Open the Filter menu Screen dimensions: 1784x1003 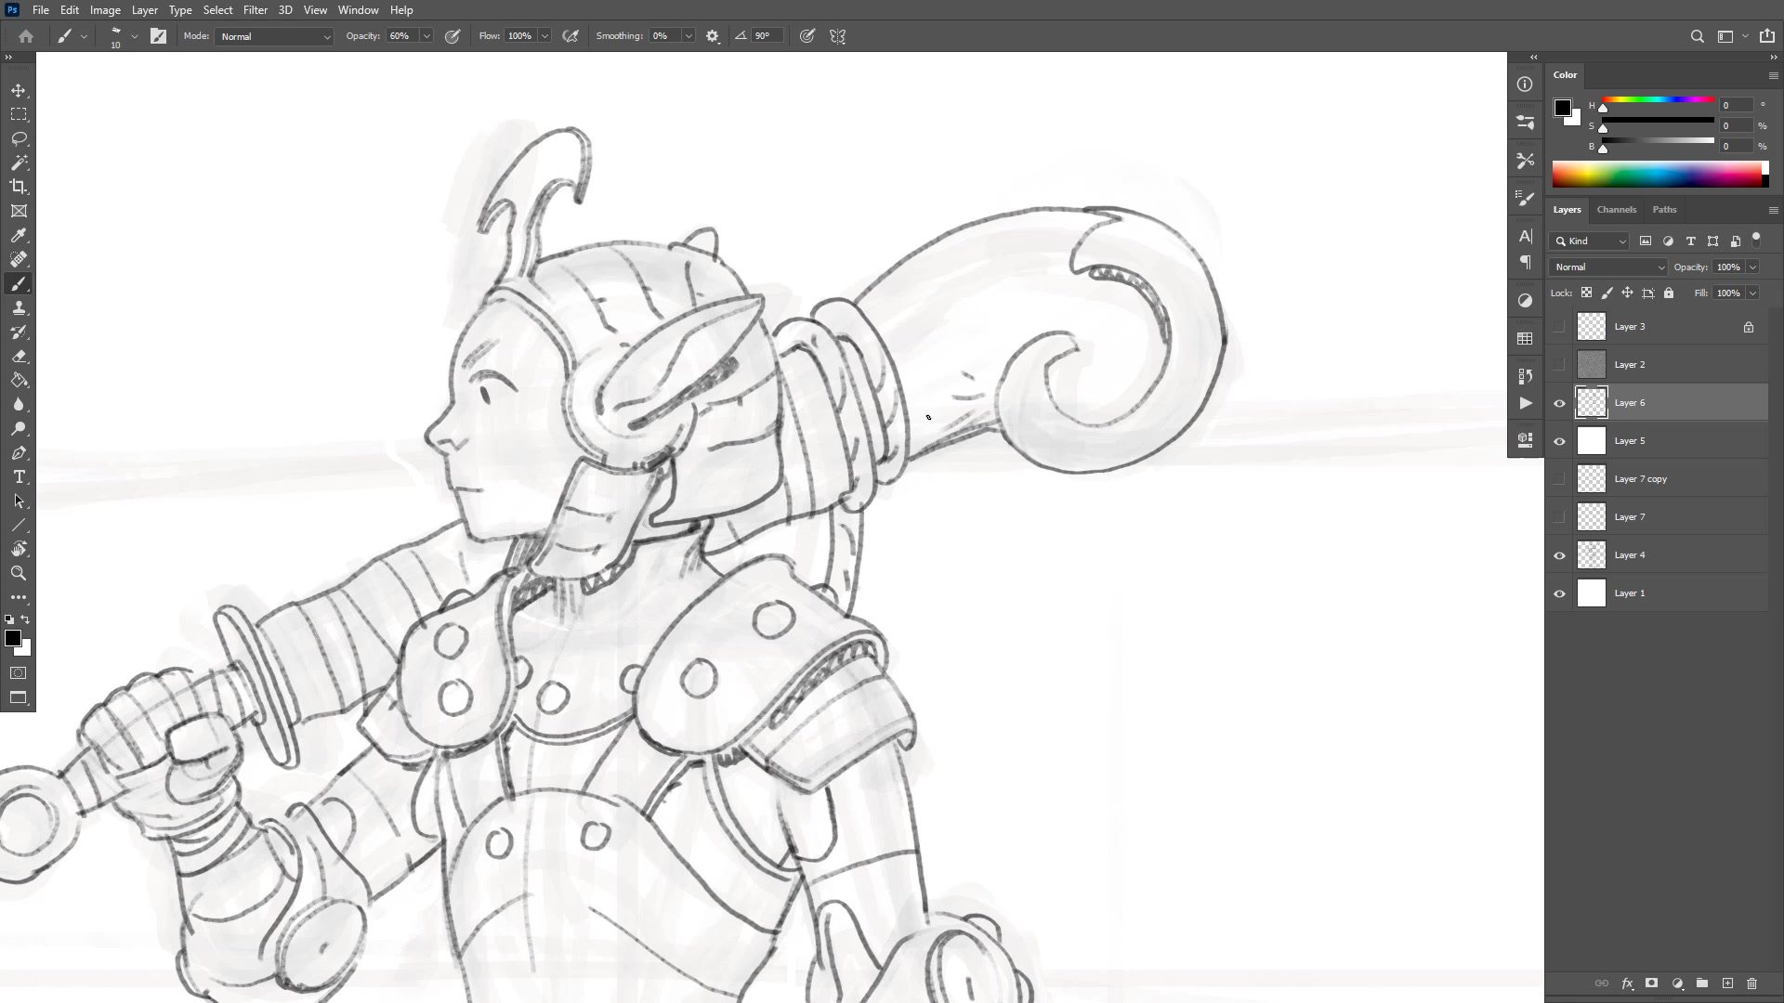coord(255,10)
